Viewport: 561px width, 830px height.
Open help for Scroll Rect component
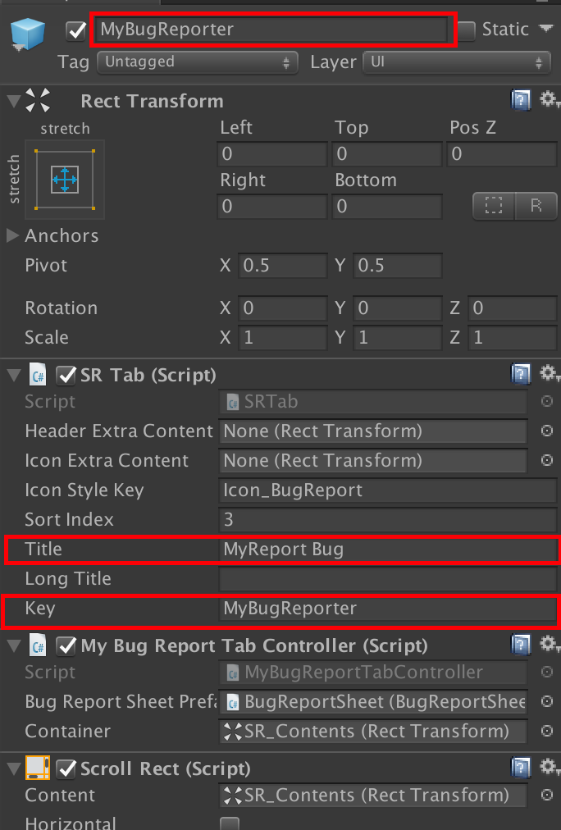(521, 768)
